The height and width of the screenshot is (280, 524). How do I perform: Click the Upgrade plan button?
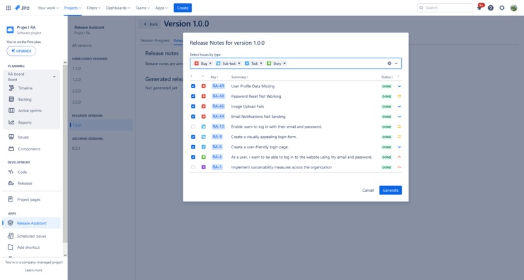pyautogui.click(x=21, y=51)
